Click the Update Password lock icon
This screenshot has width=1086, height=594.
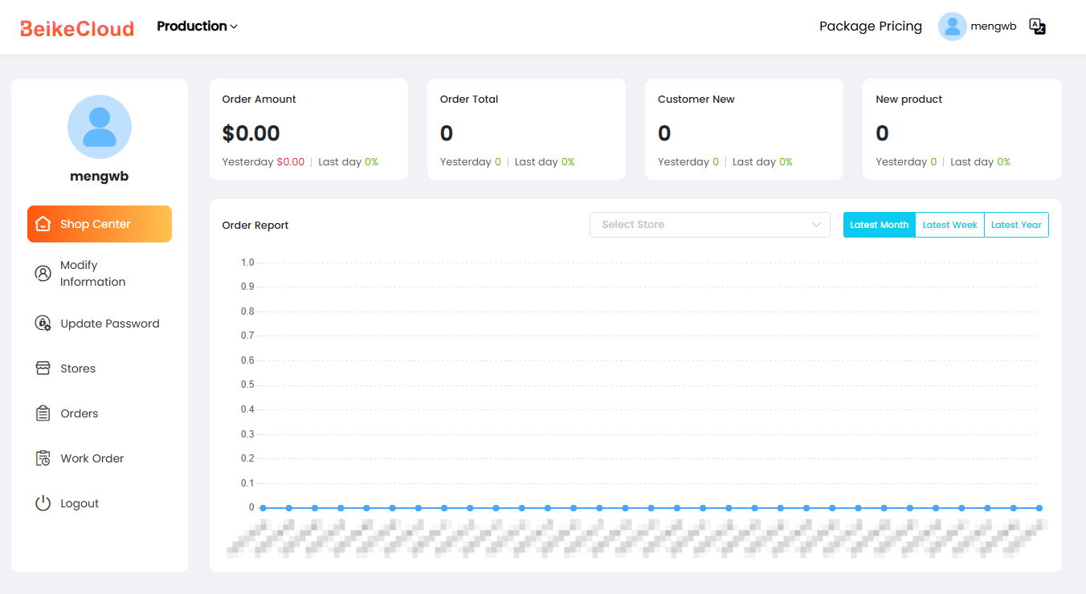pyautogui.click(x=43, y=323)
